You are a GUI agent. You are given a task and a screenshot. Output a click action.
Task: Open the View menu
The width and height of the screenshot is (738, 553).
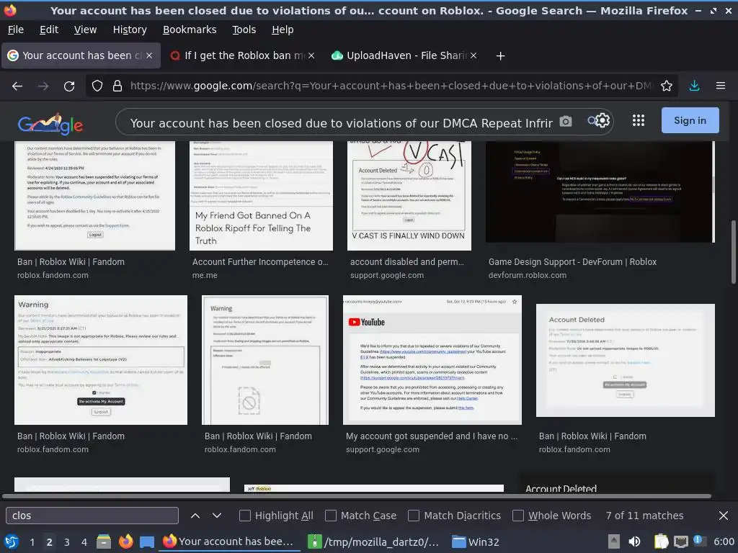pyautogui.click(x=85, y=30)
